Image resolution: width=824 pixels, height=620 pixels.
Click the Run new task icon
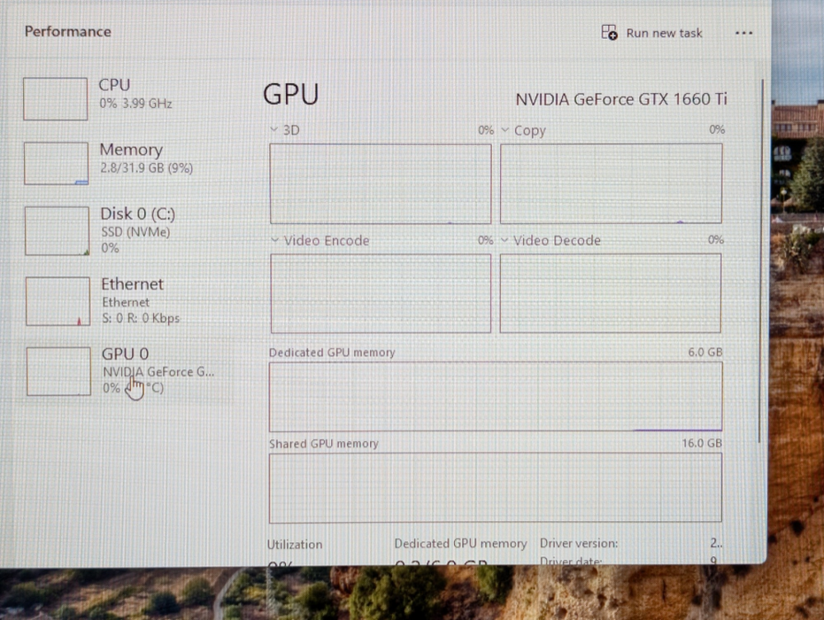point(609,33)
